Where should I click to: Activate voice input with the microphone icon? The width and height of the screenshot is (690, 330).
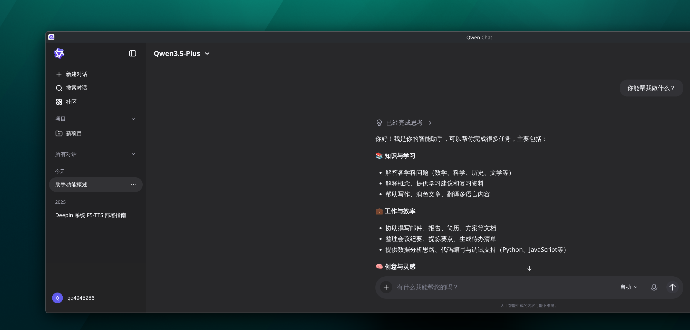tap(654, 287)
